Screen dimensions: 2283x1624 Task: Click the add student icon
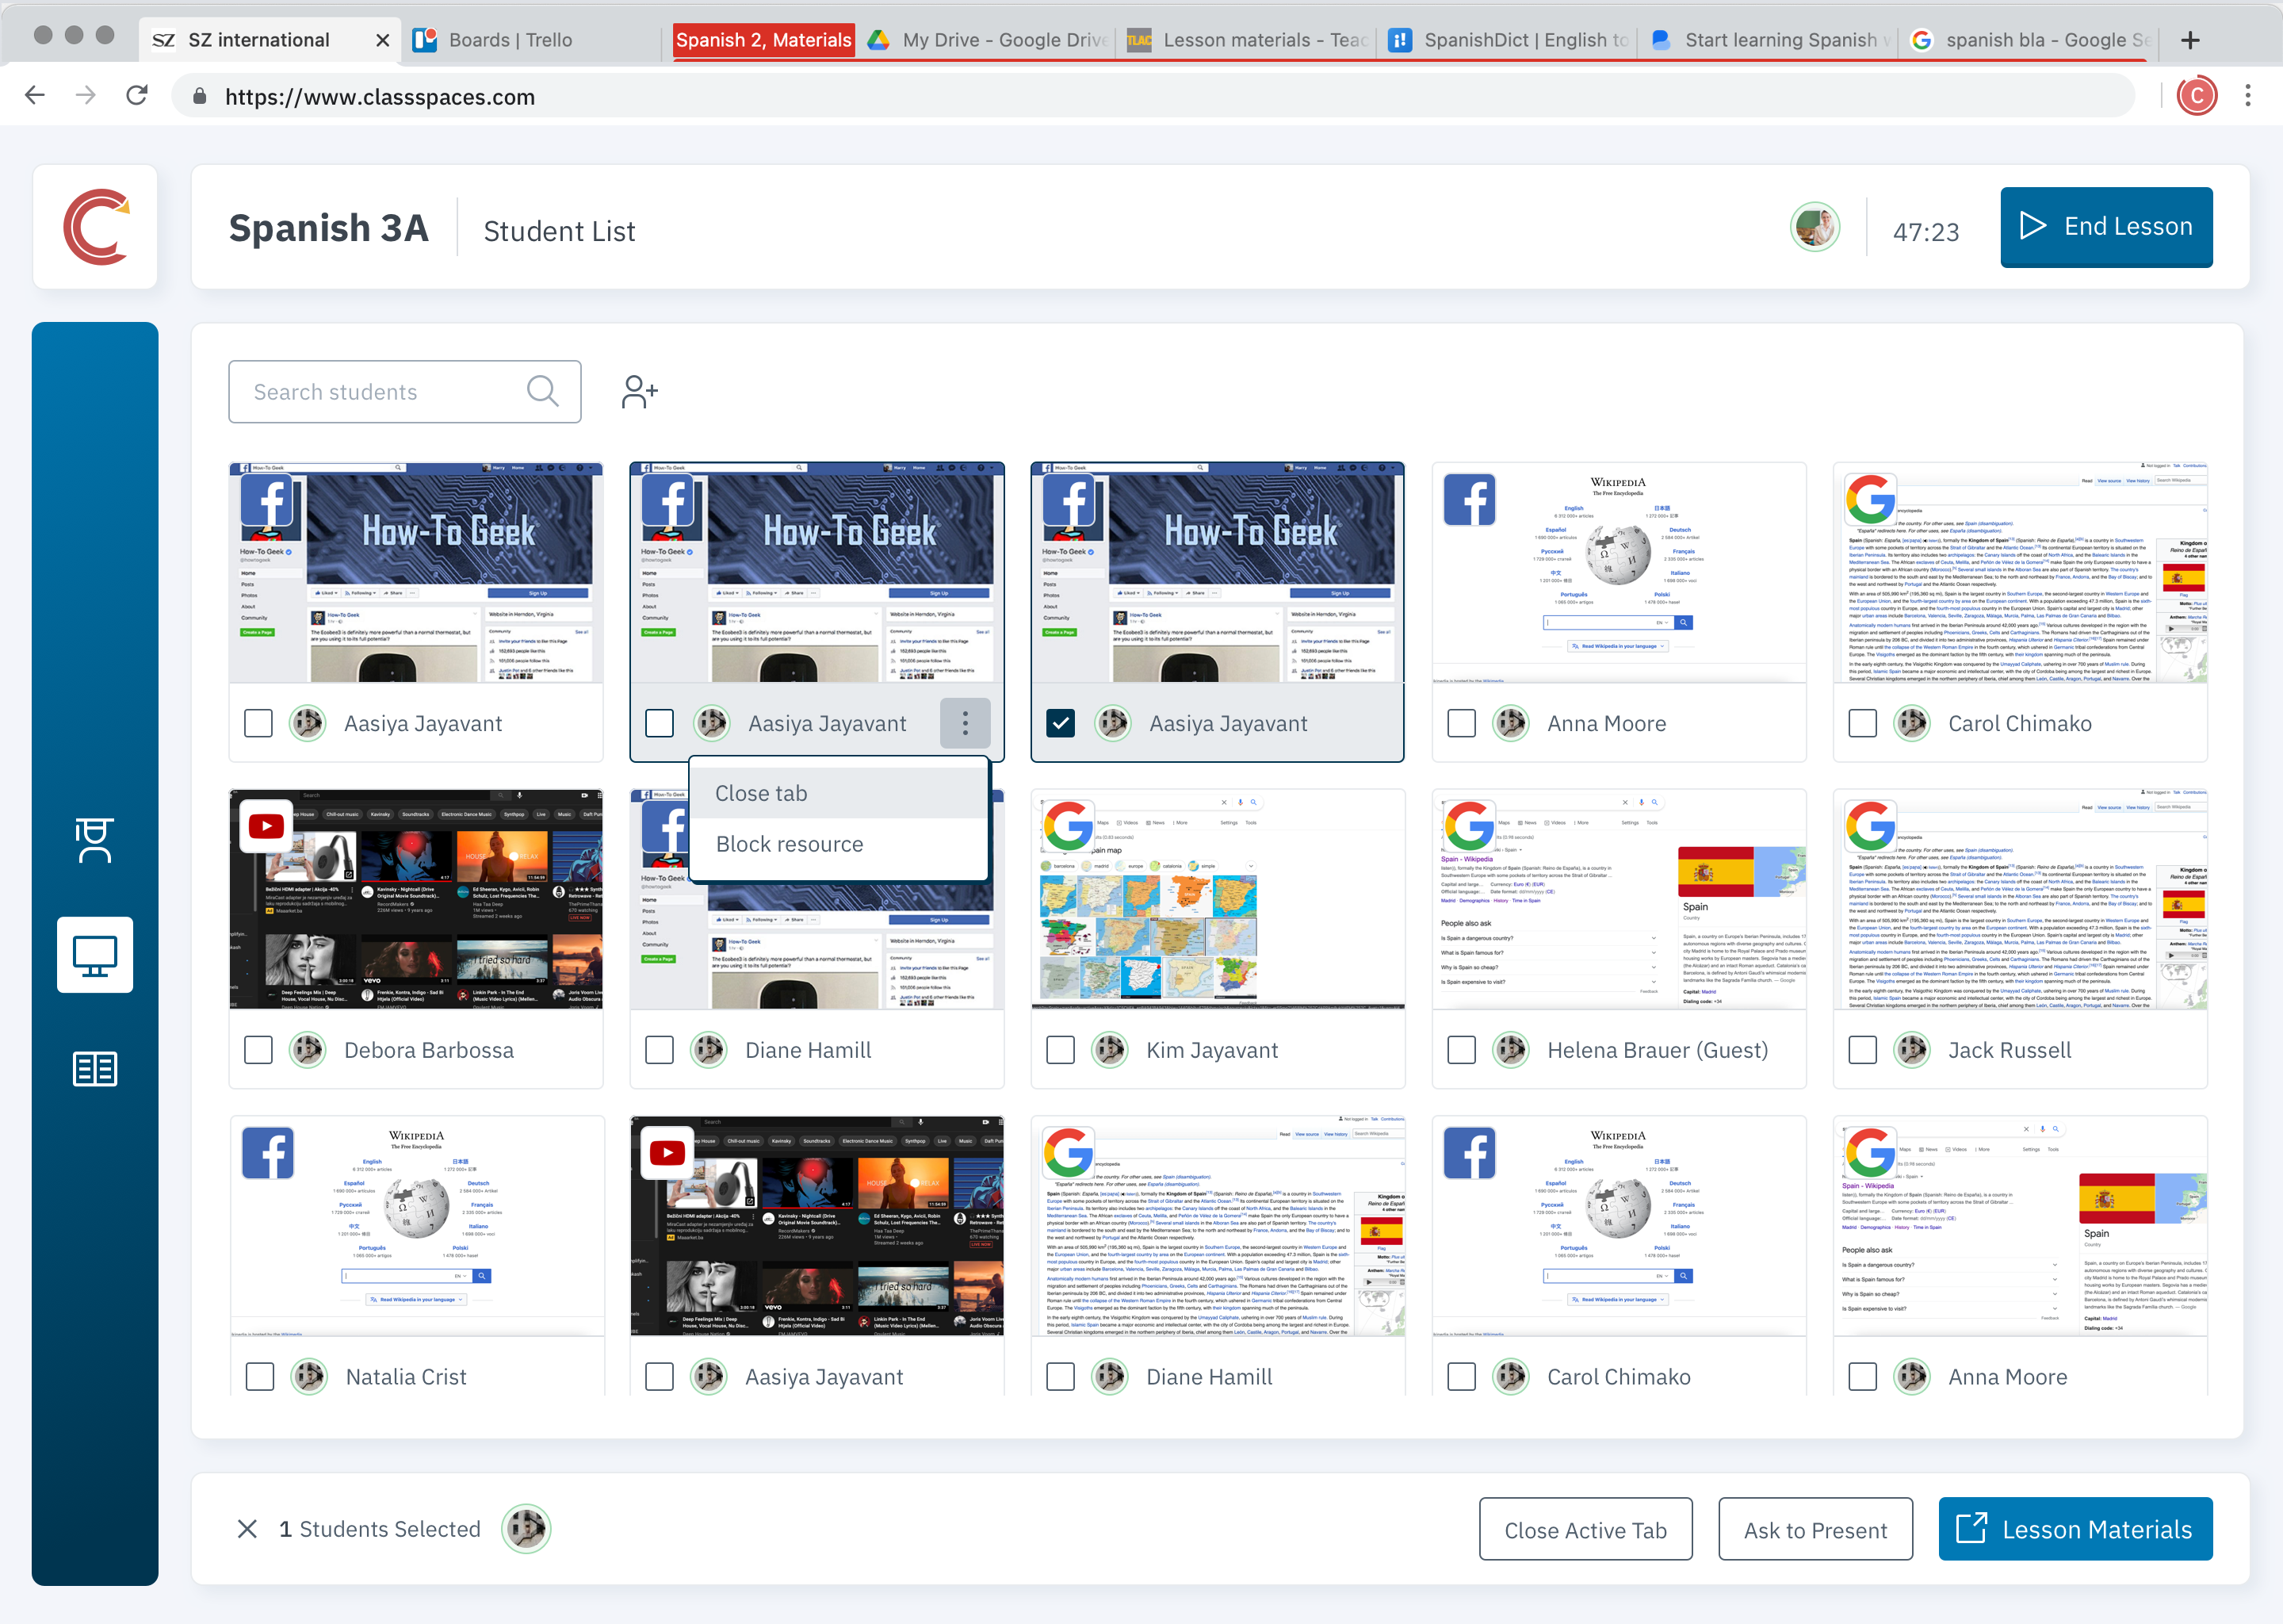tap(640, 391)
